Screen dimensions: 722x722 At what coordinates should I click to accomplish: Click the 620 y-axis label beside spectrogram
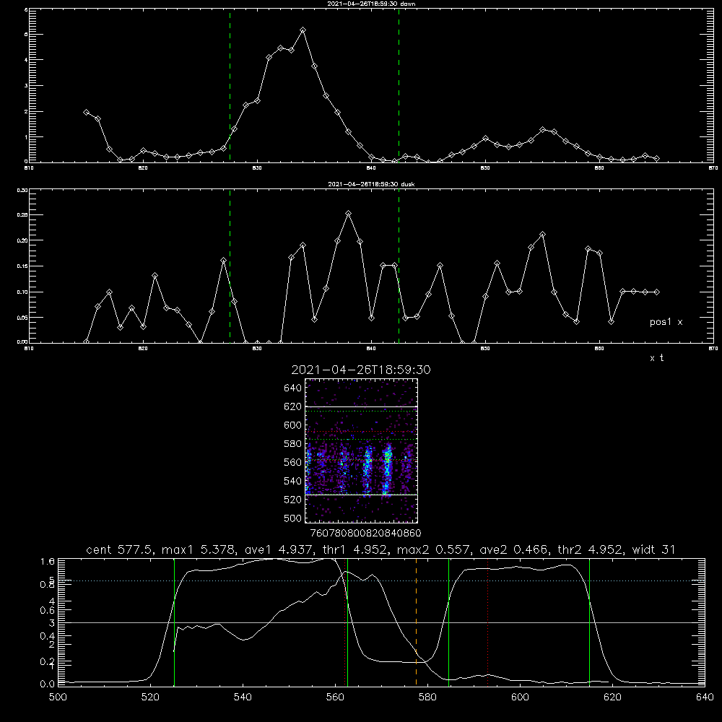pyautogui.click(x=293, y=406)
